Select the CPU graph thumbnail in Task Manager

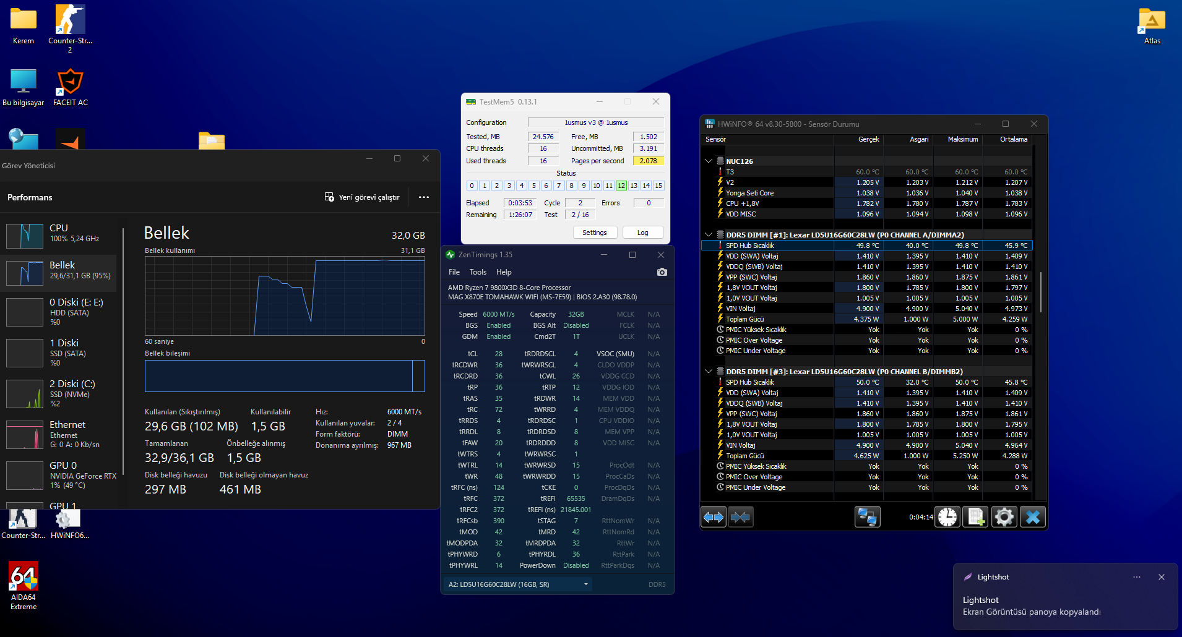(x=25, y=236)
